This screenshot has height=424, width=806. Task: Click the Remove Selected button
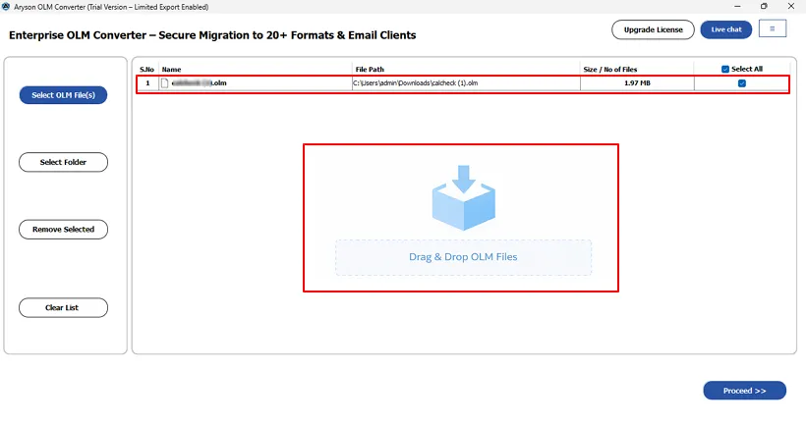[x=63, y=230]
